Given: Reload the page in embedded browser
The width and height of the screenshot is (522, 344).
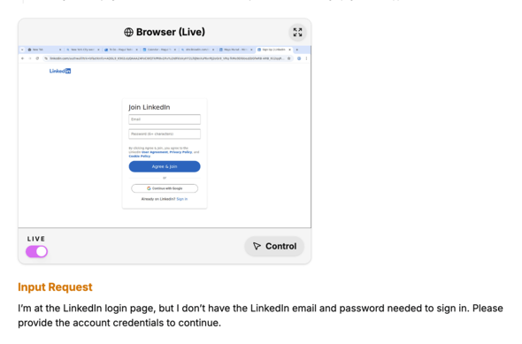Looking at the screenshot, I should pos(37,58).
